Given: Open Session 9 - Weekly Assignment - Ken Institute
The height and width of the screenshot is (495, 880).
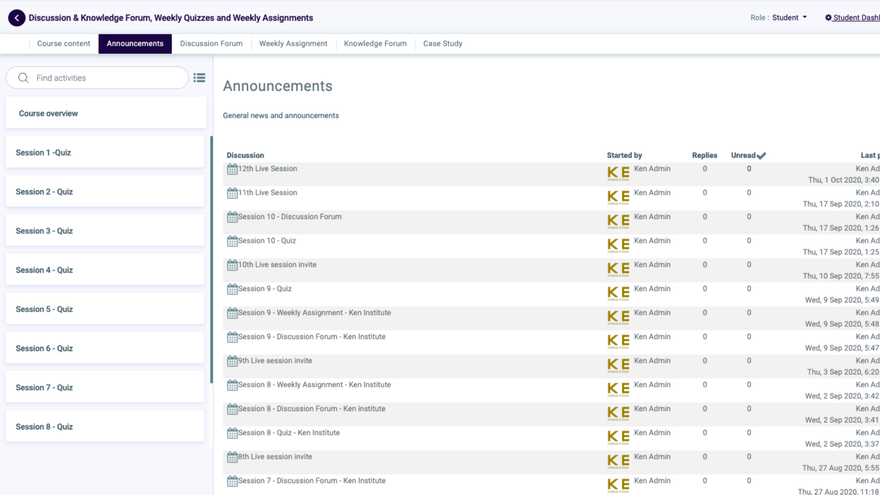Looking at the screenshot, I should coord(314,313).
